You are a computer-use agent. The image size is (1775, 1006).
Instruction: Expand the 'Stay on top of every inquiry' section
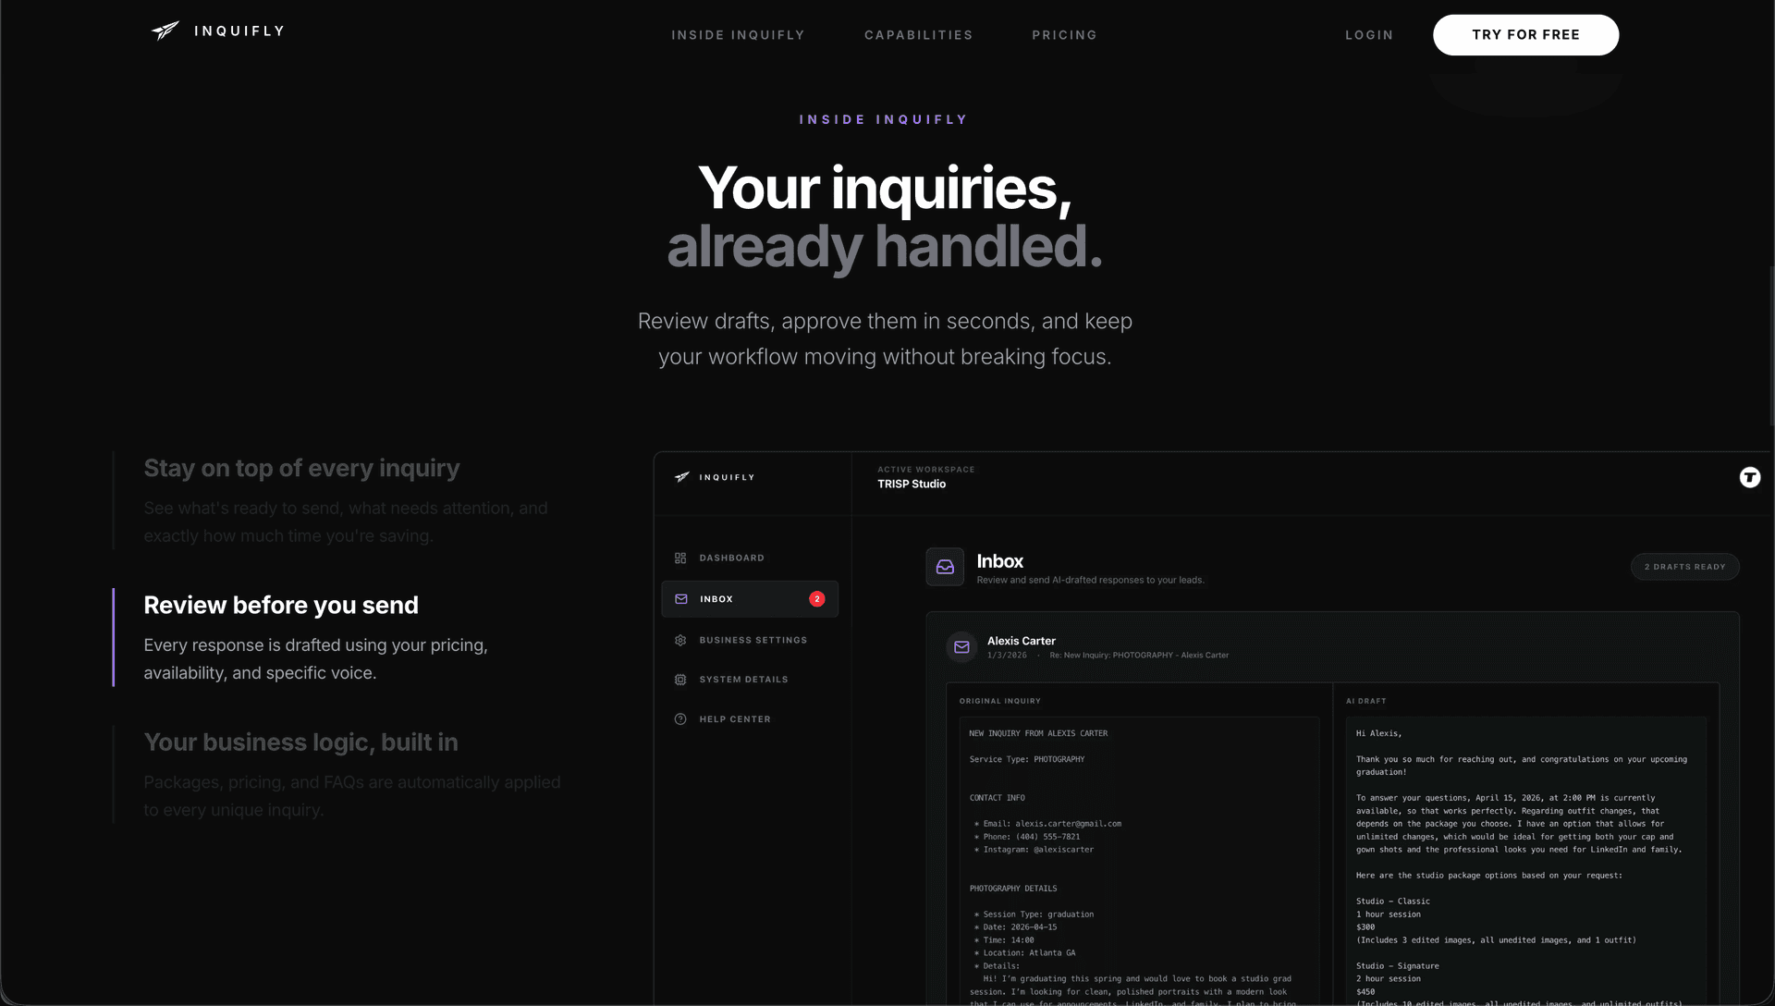pos(301,468)
